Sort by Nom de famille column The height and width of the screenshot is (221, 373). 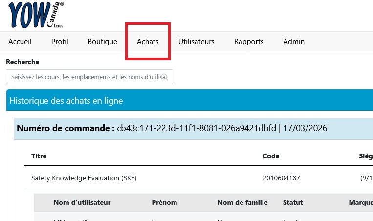point(242,202)
